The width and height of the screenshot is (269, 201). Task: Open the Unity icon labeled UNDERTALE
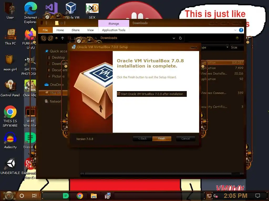pos(10,166)
